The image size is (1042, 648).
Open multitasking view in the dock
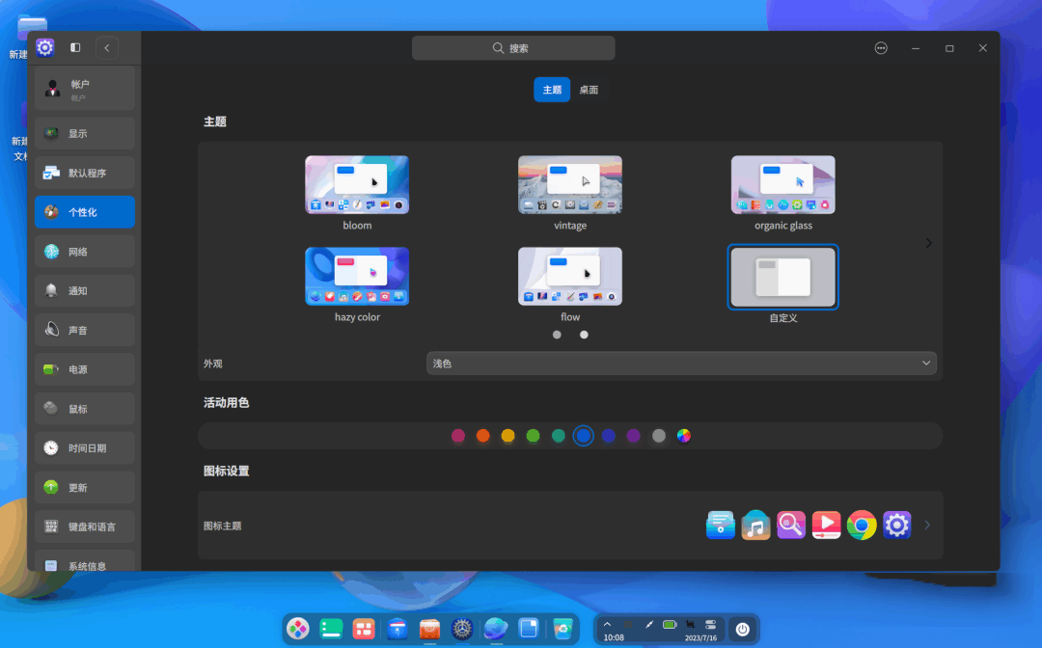click(364, 628)
